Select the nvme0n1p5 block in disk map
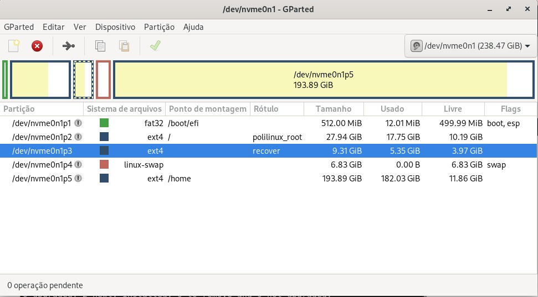 [x=324, y=80]
